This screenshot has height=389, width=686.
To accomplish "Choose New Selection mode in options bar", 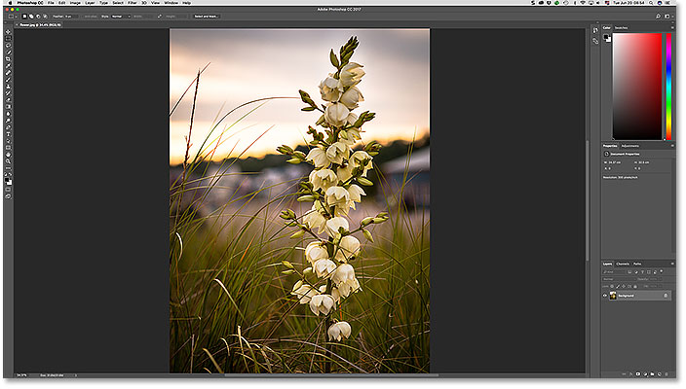I will pyautogui.click(x=24, y=17).
